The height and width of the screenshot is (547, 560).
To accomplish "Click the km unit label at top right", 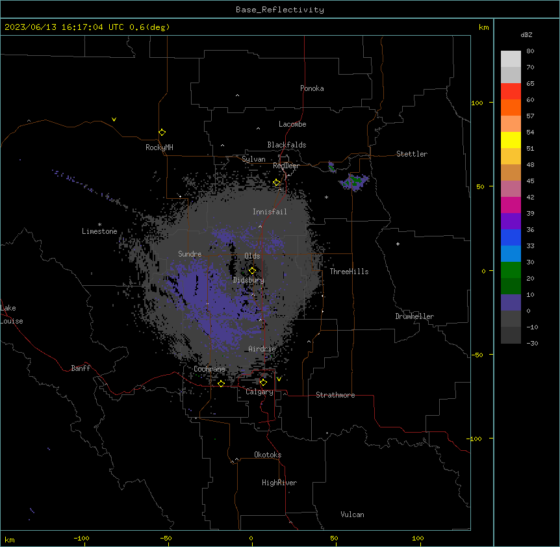I will point(484,27).
